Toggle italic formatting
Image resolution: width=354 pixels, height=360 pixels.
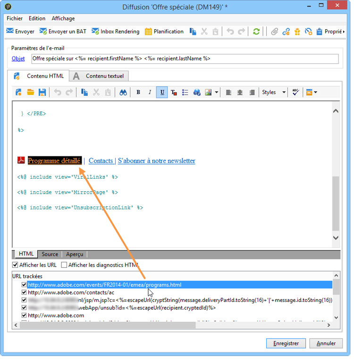[x=150, y=92]
